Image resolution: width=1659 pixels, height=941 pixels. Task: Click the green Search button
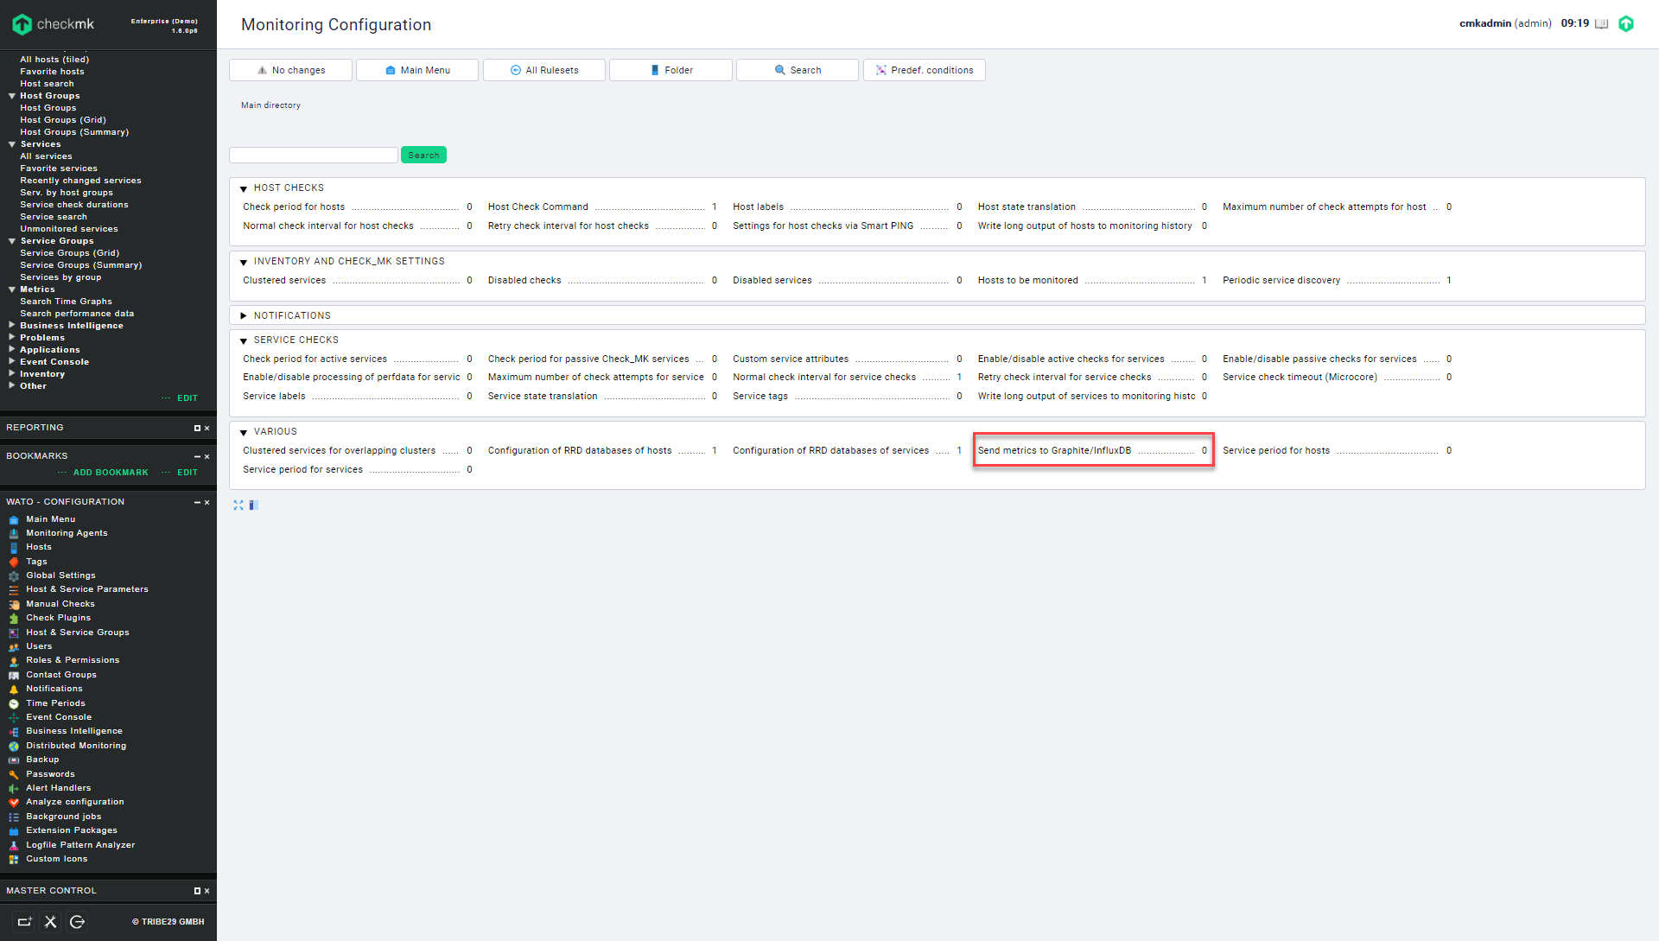[x=423, y=156]
